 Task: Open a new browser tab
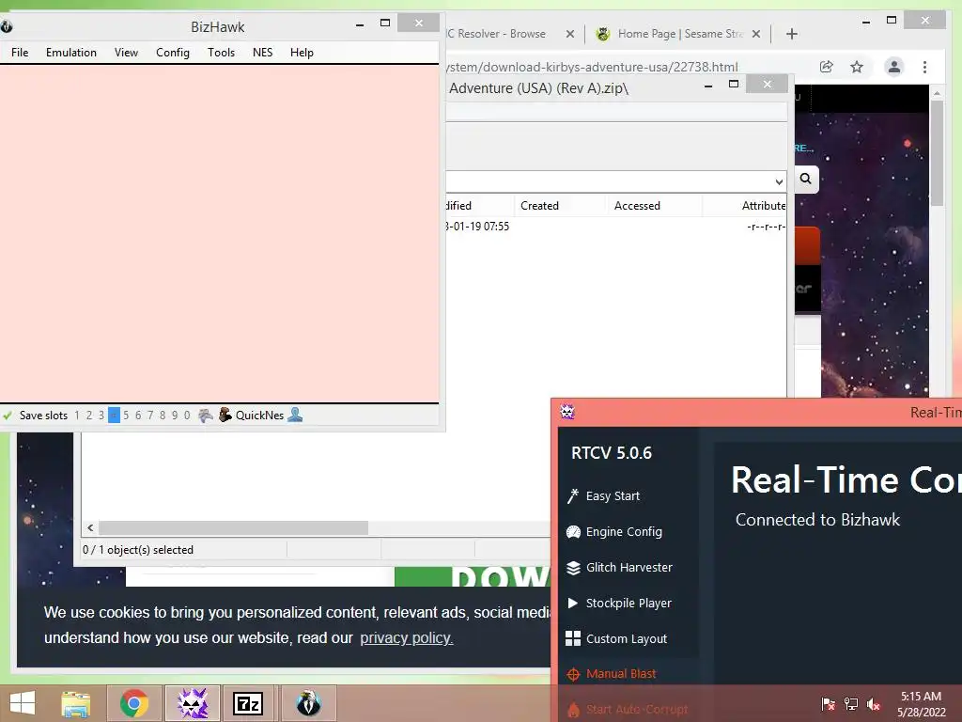pos(791,34)
